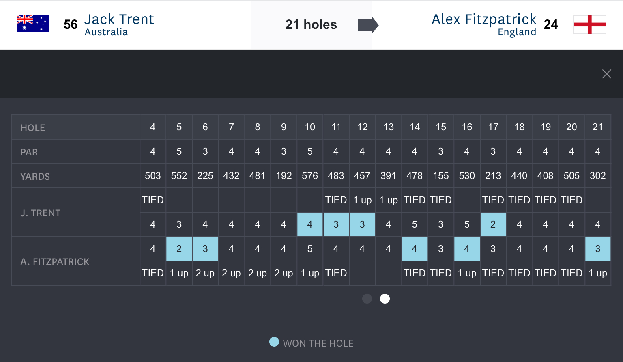Open Alex Fitzpatrick's player profile link
Image resolution: width=623 pixels, height=362 pixels.
click(x=484, y=19)
